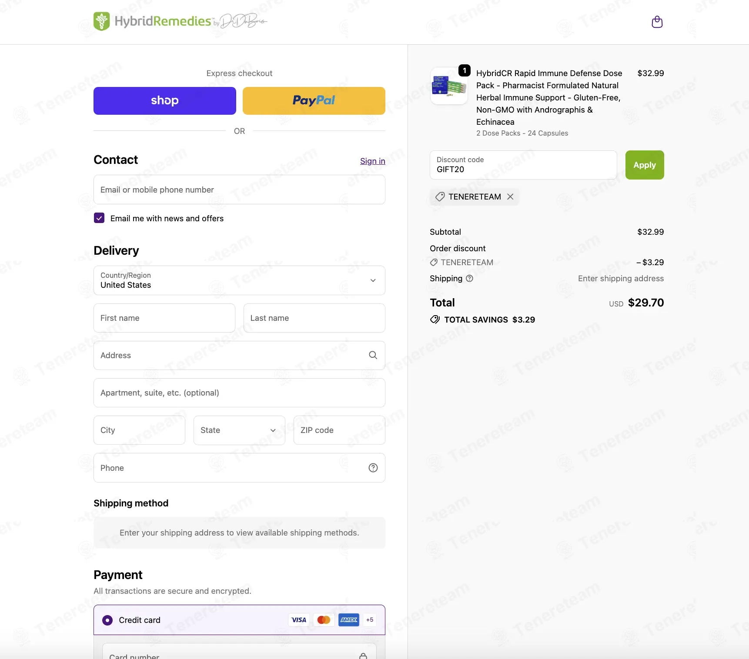Click the City field

click(139, 430)
